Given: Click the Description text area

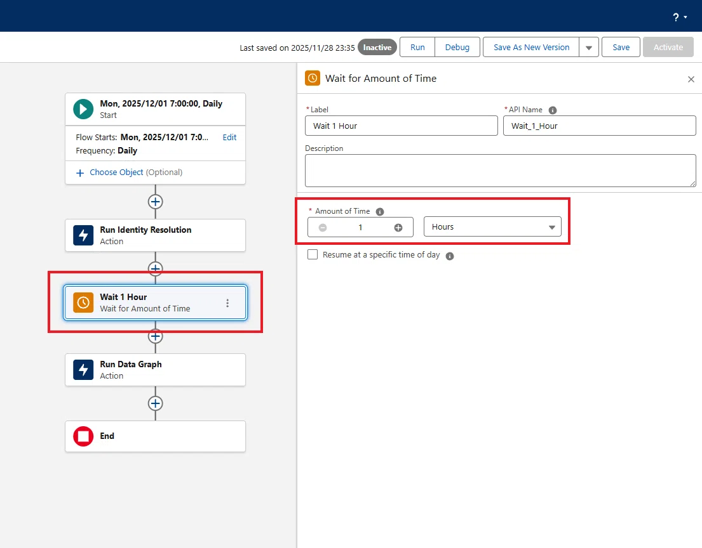Looking at the screenshot, I should tap(501, 171).
